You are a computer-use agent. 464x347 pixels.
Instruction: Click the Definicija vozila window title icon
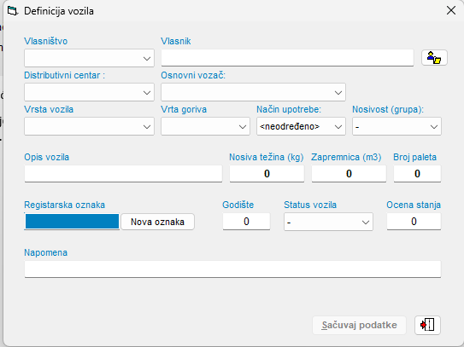(x=13, y=11)
